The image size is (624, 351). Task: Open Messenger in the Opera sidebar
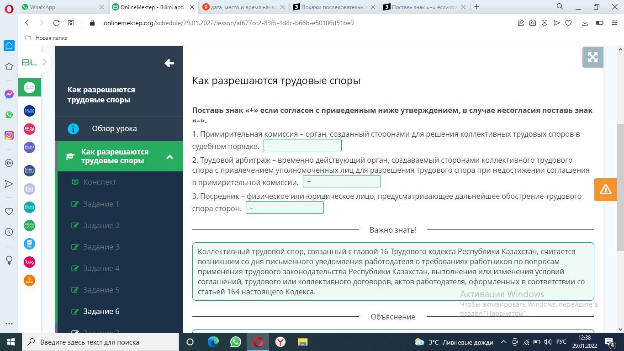pyautogui.click(x=9, y=94)
